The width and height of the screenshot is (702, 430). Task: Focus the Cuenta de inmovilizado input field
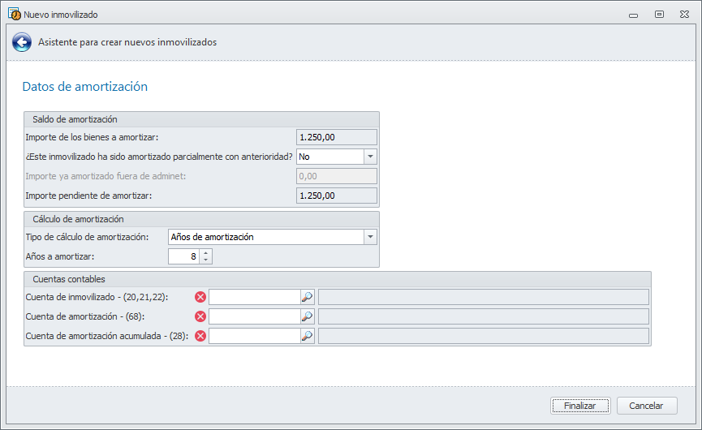click(x=254, y=297)
